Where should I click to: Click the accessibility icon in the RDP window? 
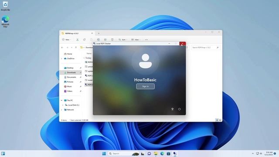tap(172, 109)
